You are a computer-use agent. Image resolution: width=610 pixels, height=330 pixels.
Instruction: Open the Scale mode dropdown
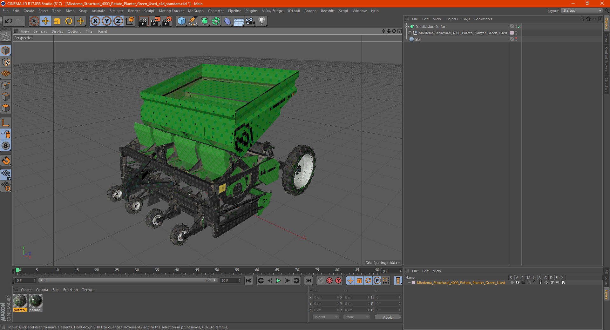(356, 317)
